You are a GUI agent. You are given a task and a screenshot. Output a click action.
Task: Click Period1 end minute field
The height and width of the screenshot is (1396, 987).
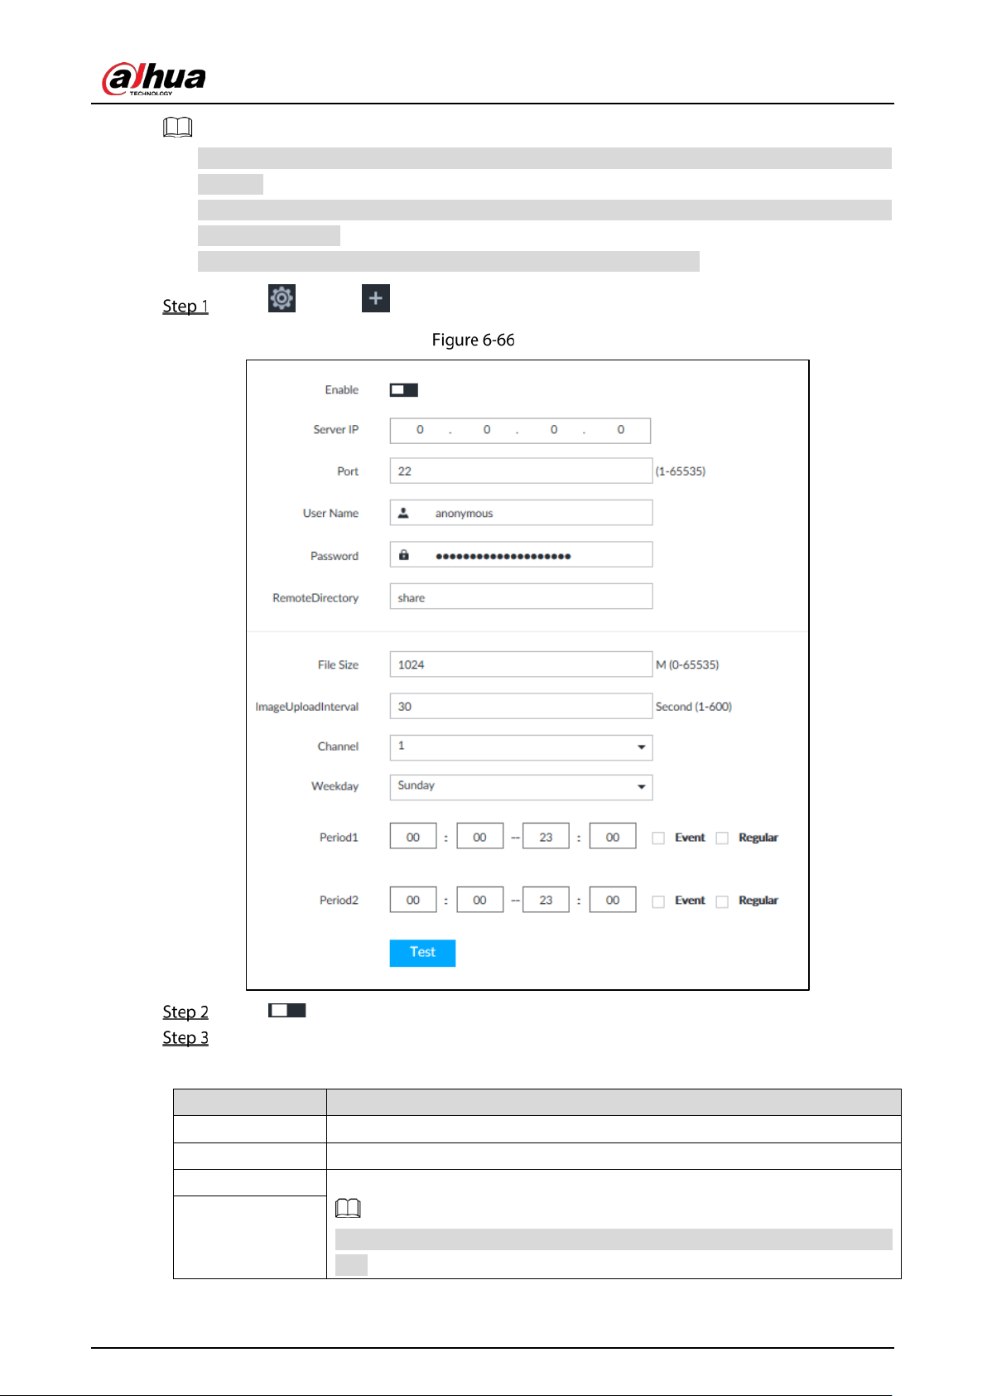(x=613, y=836)
